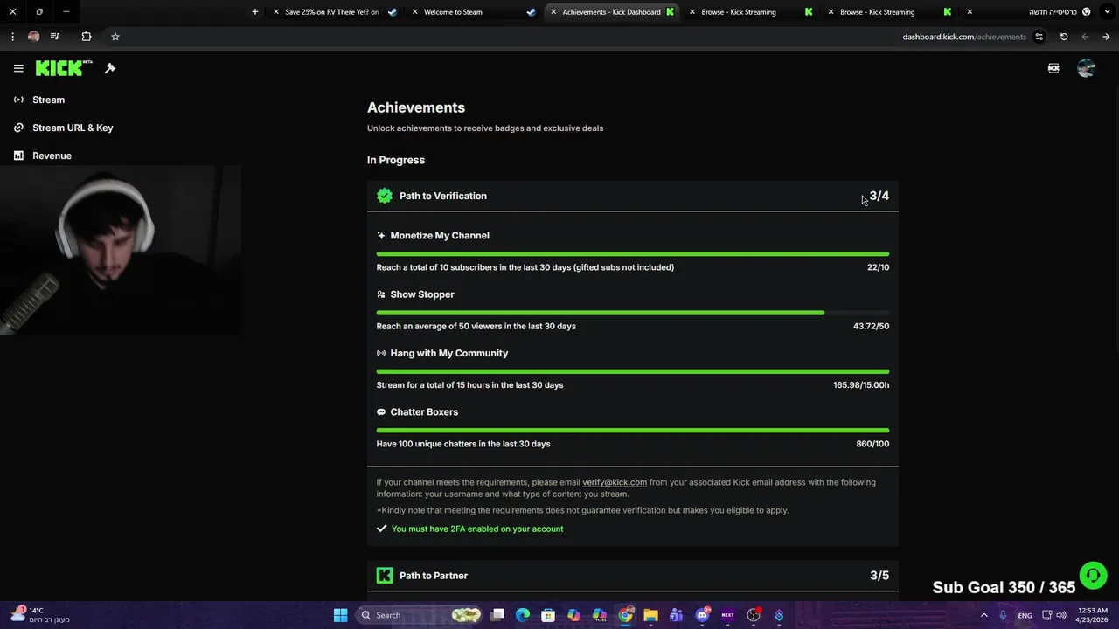This screenshot has width=1119, height=629.
Task: Click the '22/10' subscribers value
Action: click(x=878, y=267)
